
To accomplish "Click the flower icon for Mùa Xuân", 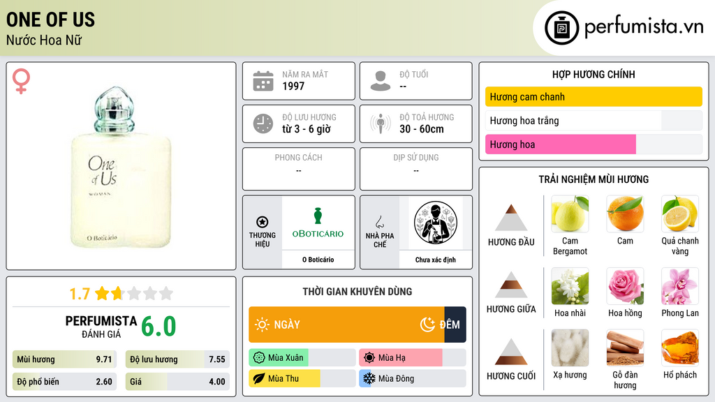I will coord(259,357).
